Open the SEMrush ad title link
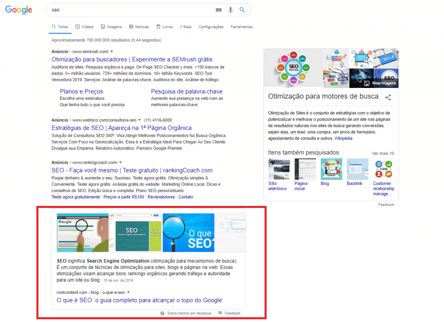The width and height of the screenshot is (444, 322). [x=132, y=59]
